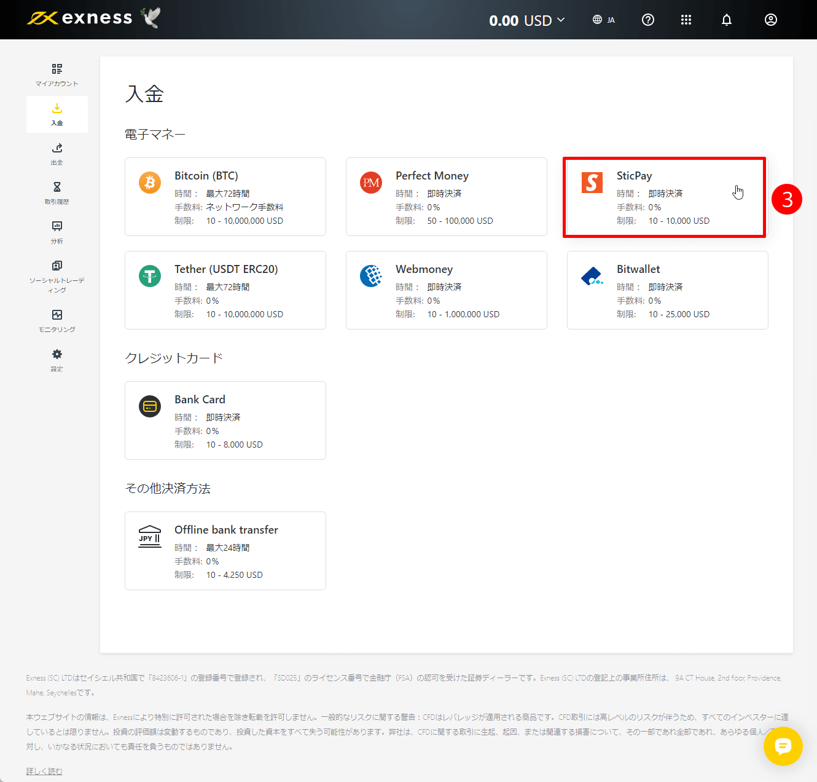Click the help question-mark icon
The width and height of the screenshot is (817, 782).
click(x=648, y=20)
